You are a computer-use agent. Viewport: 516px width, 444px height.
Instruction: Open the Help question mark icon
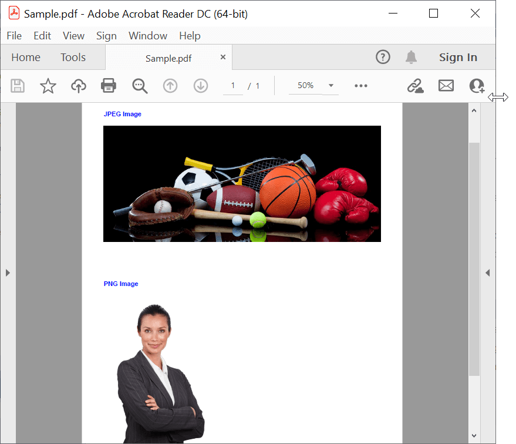pos(383,57)
